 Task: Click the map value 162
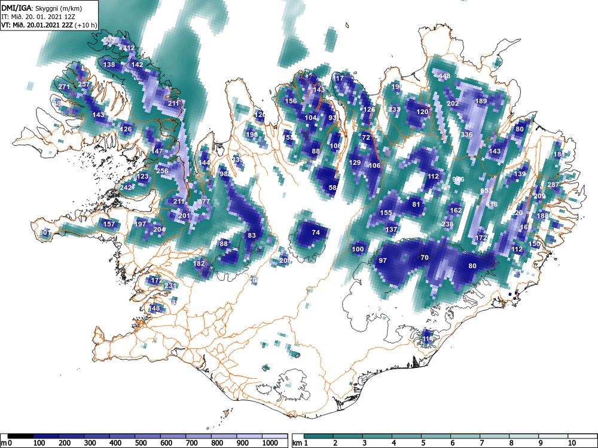point(456,210)
